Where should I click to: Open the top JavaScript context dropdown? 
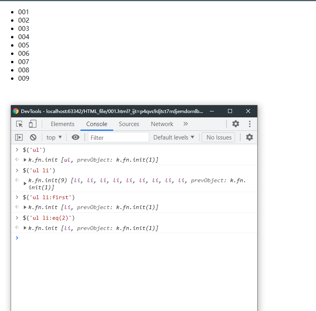click(x=54, y=138)
